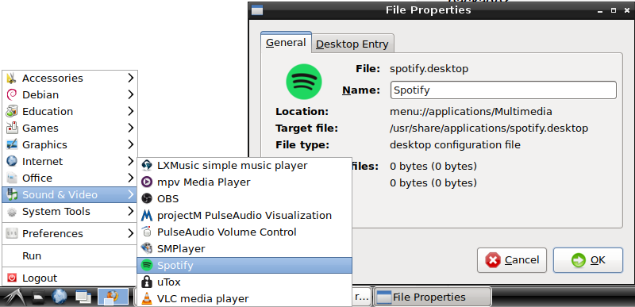Click the Games joystick icon
Image resolution: width=635 pixels, height=307 pixels.
click(12, 128)
